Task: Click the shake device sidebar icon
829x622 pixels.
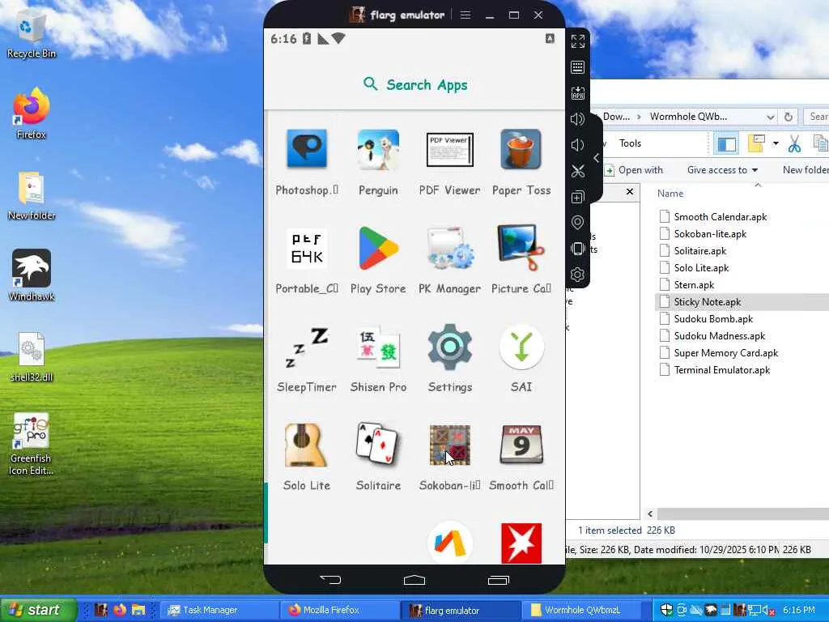Action: click(578, 249)
